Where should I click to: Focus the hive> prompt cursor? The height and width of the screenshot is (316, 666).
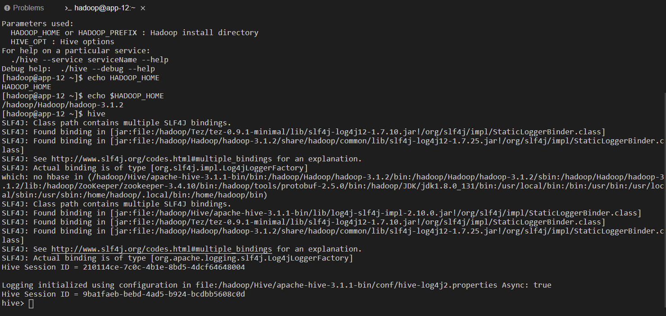31,303
